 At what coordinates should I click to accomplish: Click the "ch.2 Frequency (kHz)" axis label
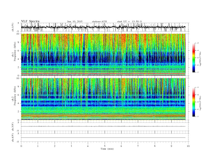(x=14, y=95)
